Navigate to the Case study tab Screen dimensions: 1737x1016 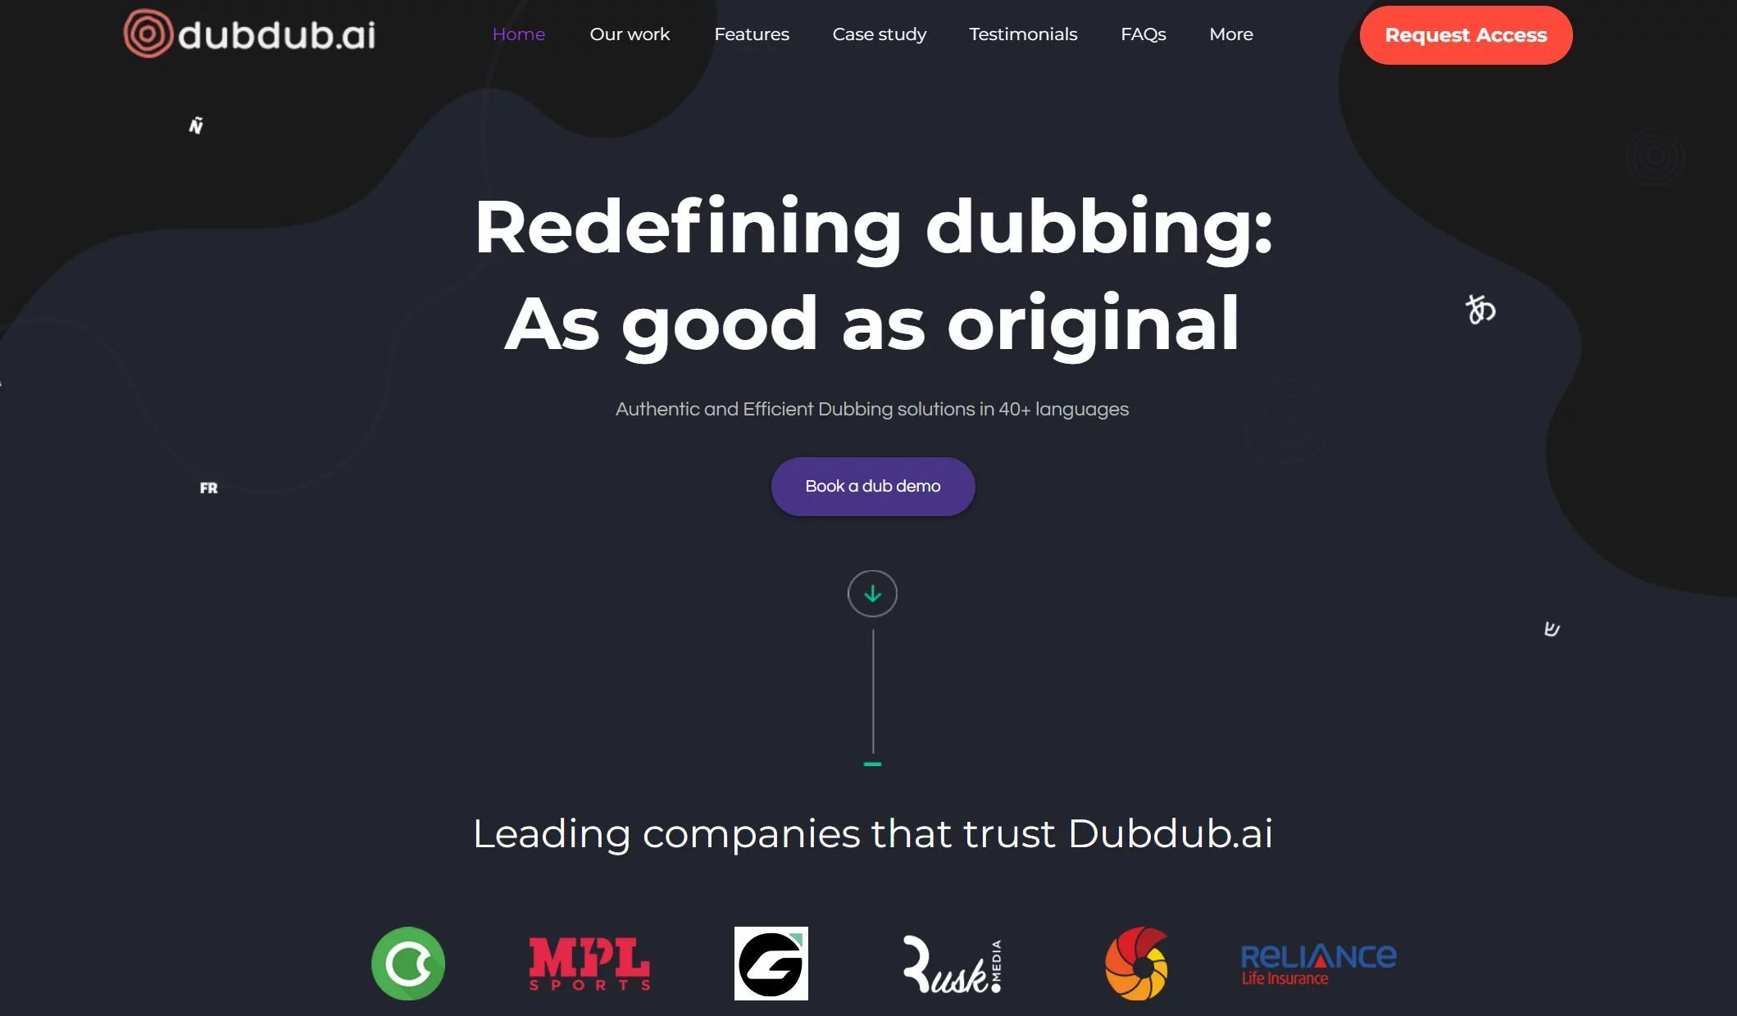pos(880,34)
